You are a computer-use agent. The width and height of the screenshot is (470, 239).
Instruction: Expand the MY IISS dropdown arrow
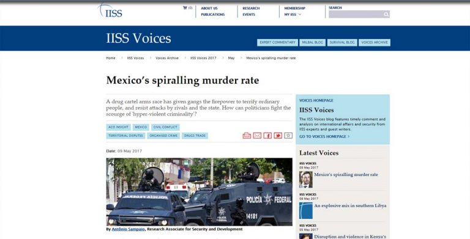[300, 15]
